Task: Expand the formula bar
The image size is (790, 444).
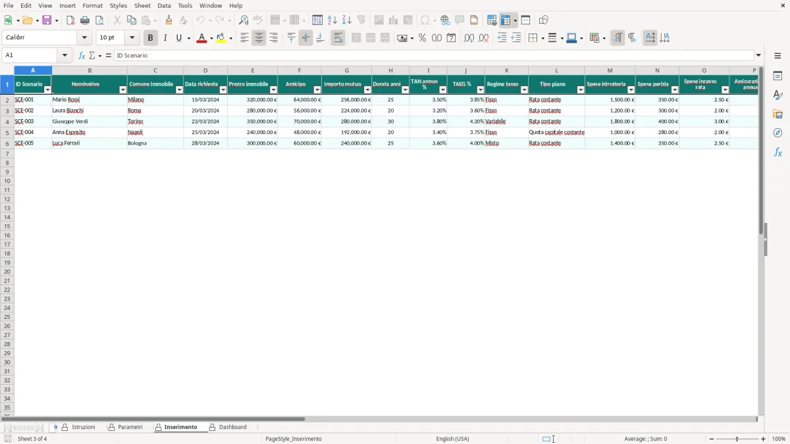Action: (758, 55)
